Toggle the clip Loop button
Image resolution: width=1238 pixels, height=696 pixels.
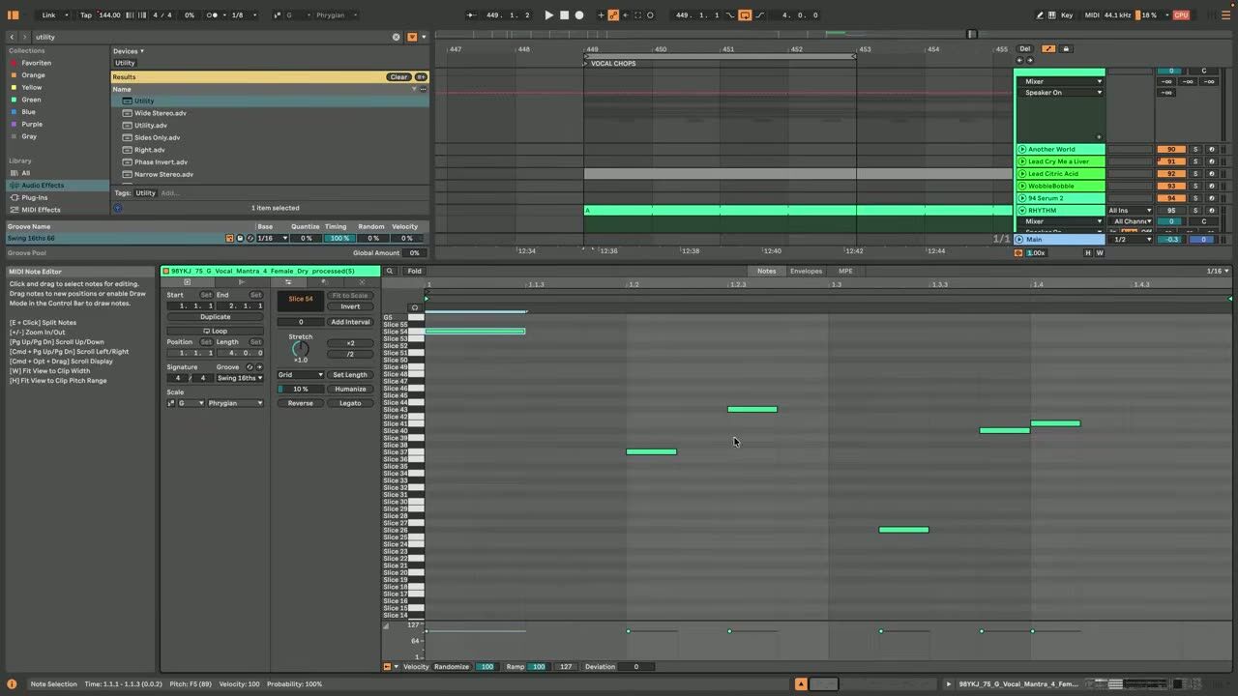pyautogui.click(x=215, y=331)
